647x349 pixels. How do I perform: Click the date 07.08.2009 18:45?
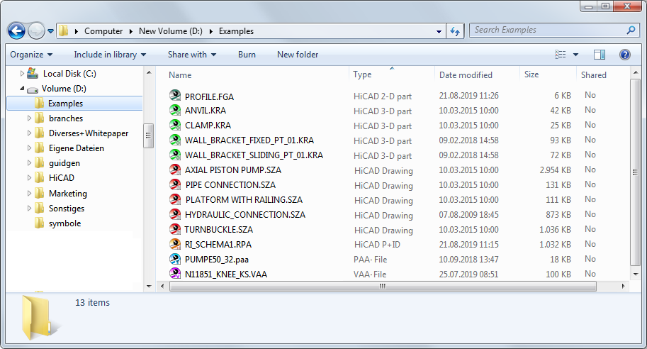point(468,215)
